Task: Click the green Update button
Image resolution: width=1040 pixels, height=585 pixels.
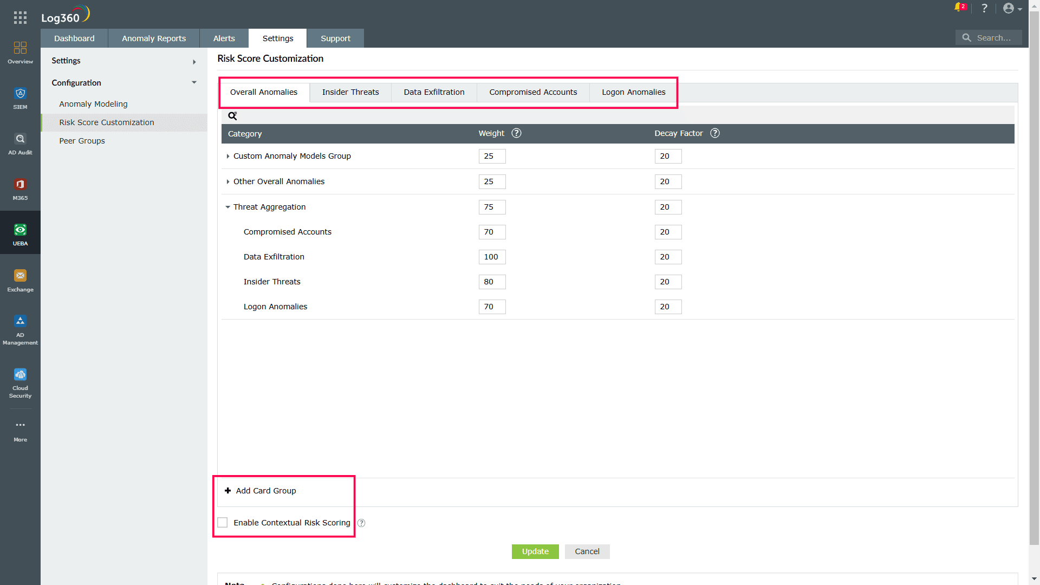Action: (x=535, y=551)
